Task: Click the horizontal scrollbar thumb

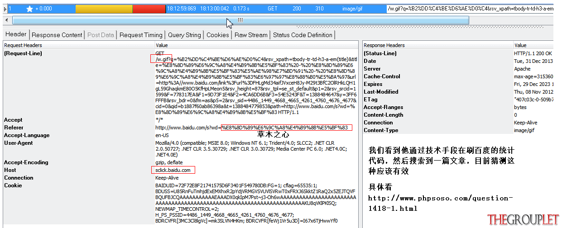Action: point(240,20)
